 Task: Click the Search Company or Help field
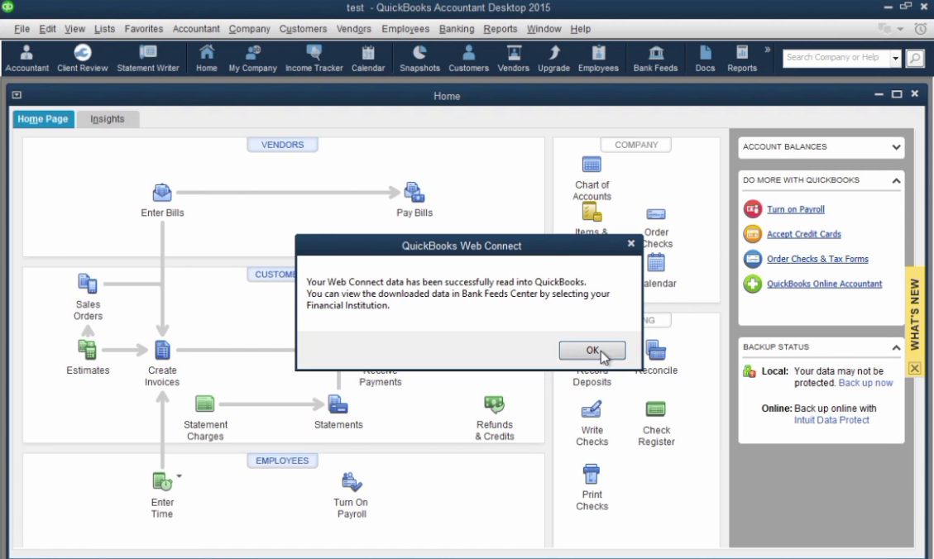click(x=836, y=58)
